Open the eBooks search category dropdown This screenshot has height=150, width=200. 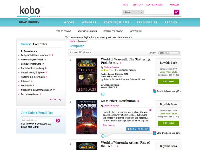[133, 12]
